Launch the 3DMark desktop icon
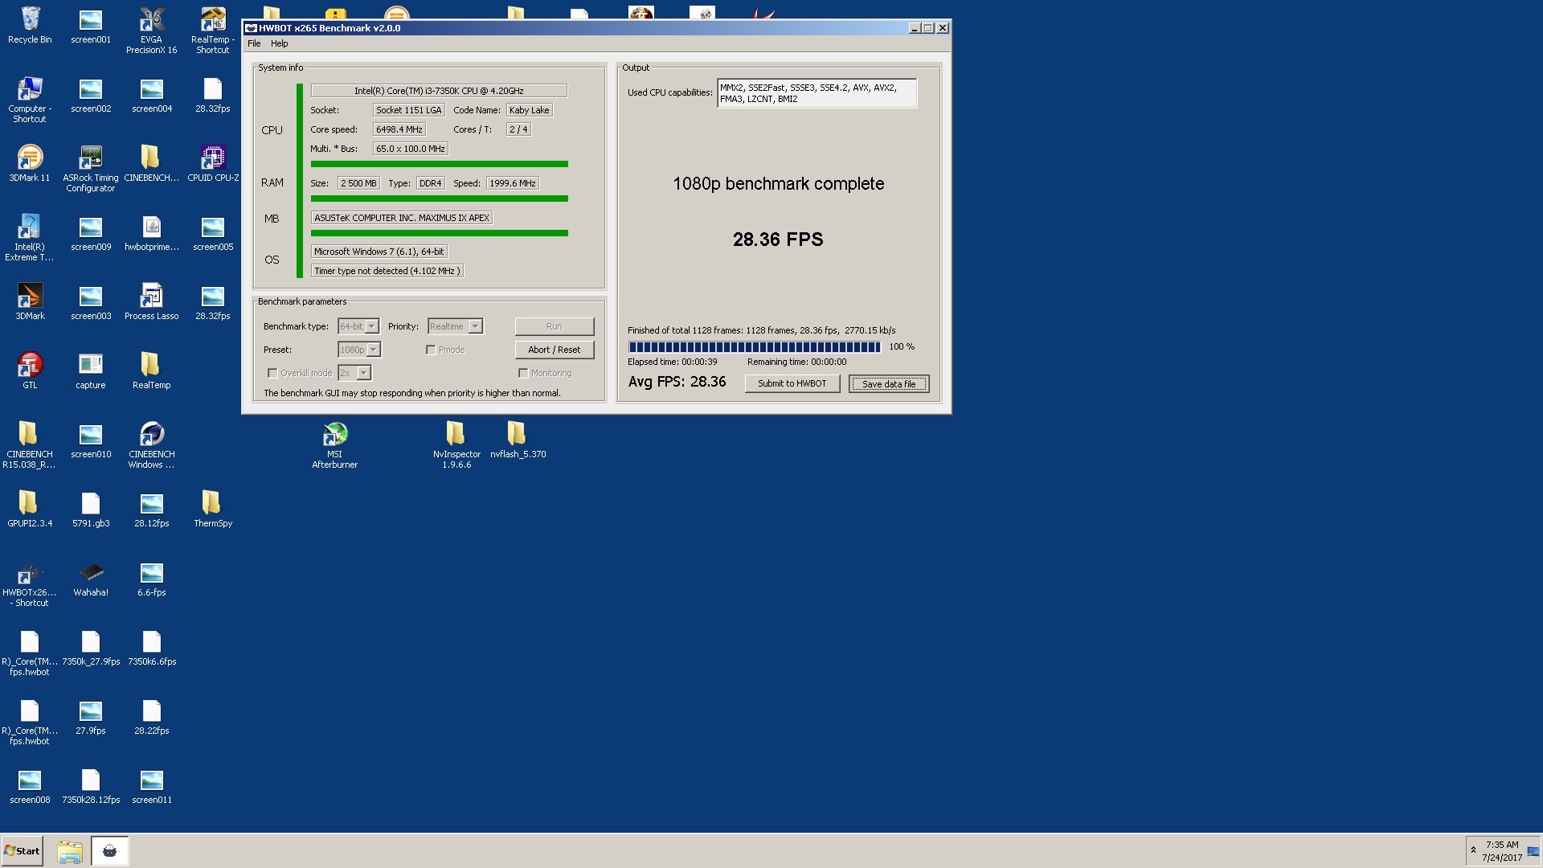The image size is (1543, 868). 30,301
